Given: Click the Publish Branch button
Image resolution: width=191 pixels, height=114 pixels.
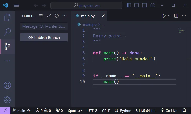Looking at the screenshot, I should point(44,37).
